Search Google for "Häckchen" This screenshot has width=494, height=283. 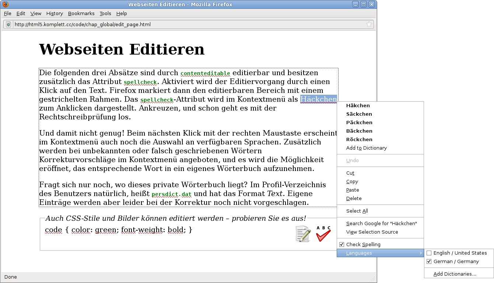[381, 223]
